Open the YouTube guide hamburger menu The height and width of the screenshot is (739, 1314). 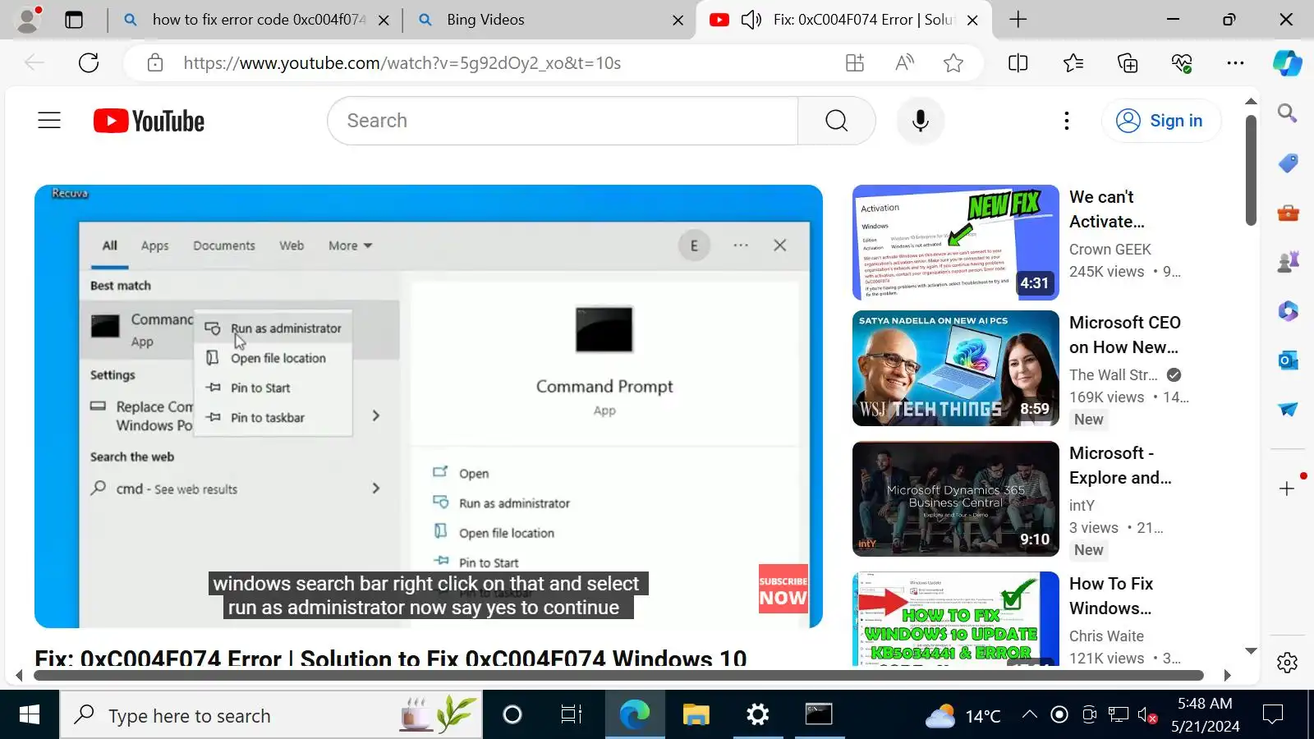(49, 121)
